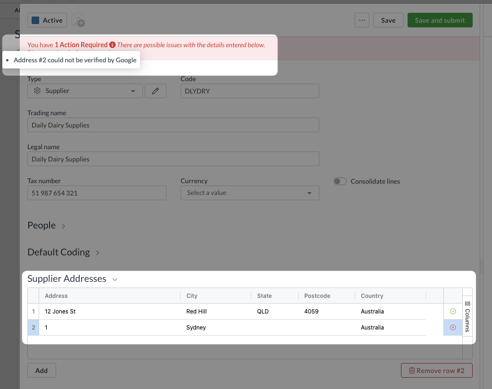Expand the Default Coding section
Viewport: 492px width, 389px height.
(x=63, y=252)
